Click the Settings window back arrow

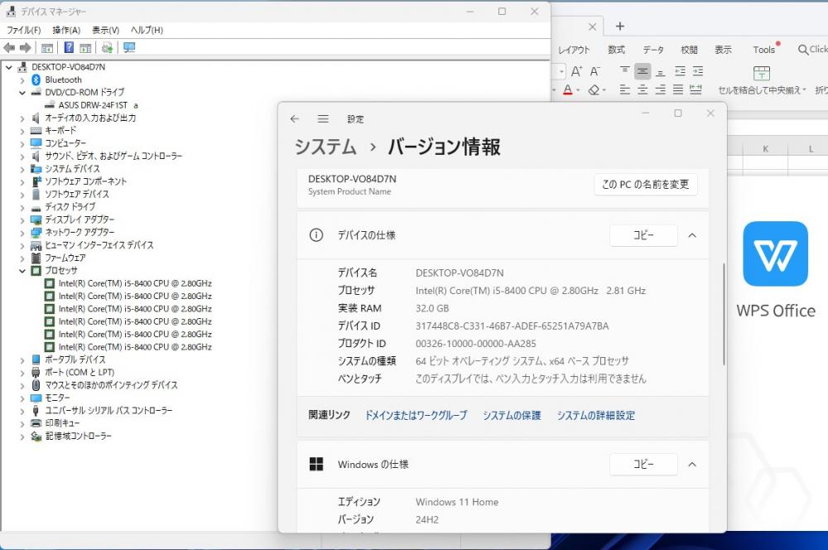(295, 119)
